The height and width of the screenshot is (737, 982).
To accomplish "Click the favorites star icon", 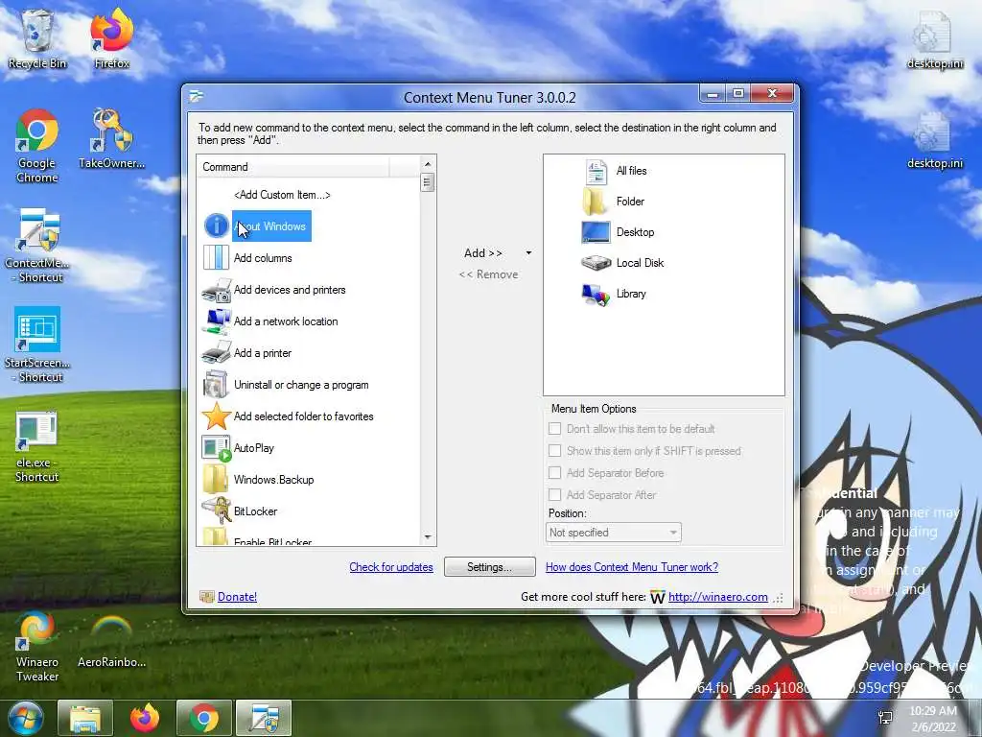I will click(216, 416).
